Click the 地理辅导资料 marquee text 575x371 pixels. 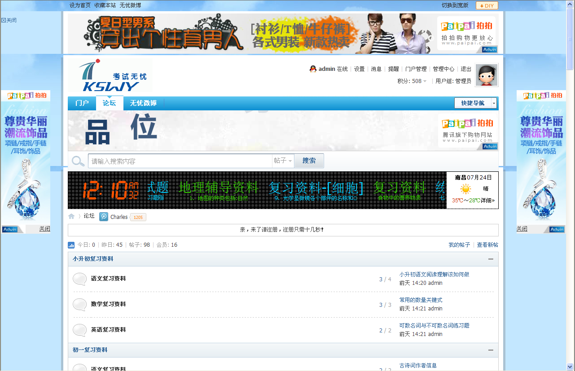coord(219,187)
